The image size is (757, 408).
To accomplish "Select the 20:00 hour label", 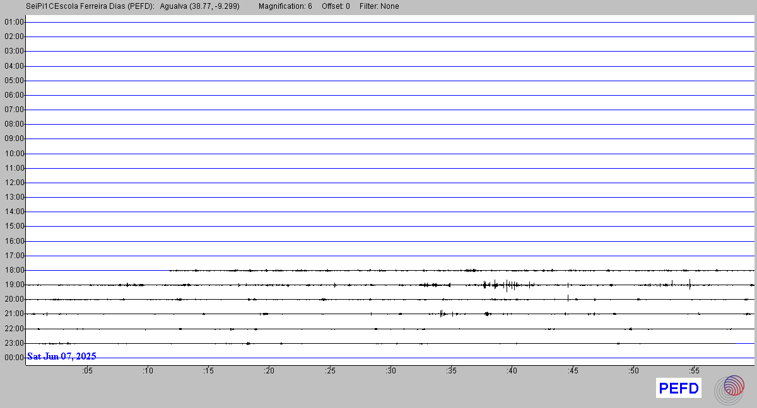I will (14, 299).
